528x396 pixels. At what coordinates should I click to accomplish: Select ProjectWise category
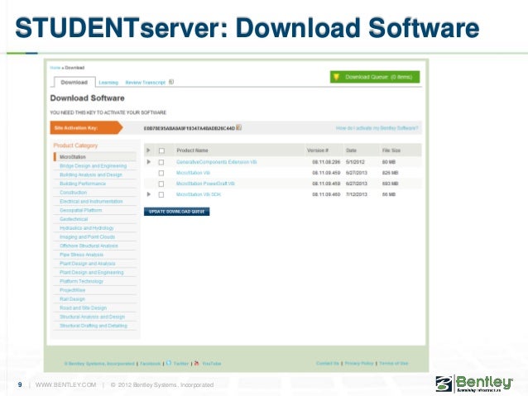point(72,290)
